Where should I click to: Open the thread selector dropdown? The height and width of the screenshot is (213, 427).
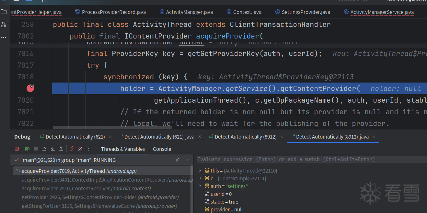click(188, 160)
